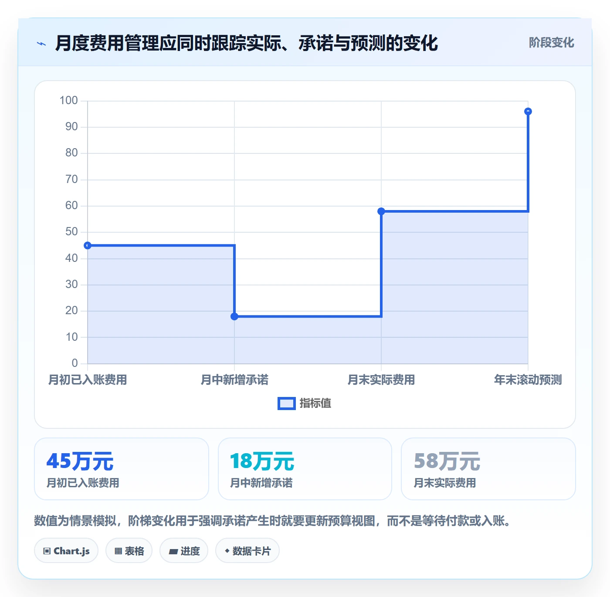Click the progress icon in 进度 tag

173,551
